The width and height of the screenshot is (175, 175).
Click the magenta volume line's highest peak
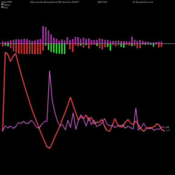(50, 71)
